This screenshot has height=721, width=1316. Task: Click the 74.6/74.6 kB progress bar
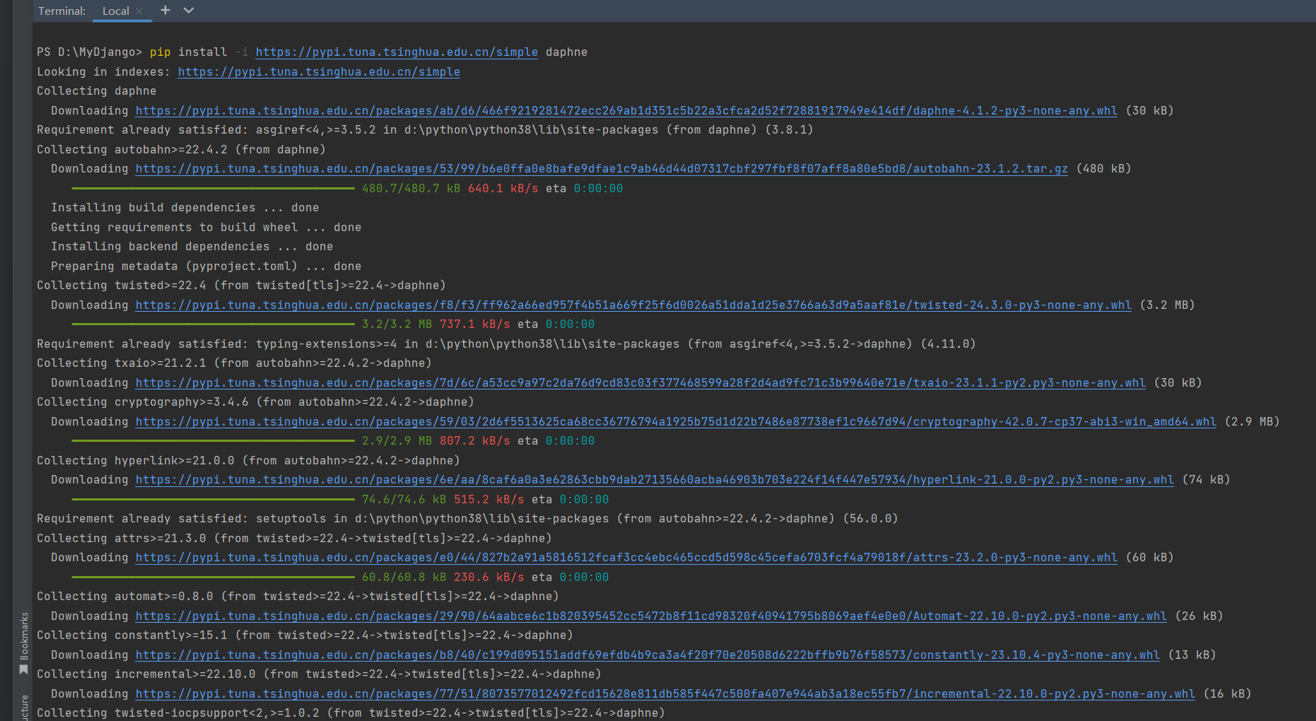[x=213, y=500]
